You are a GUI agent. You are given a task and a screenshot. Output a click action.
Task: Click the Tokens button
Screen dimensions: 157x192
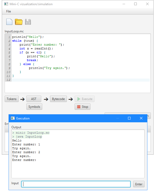click(12, 99)
